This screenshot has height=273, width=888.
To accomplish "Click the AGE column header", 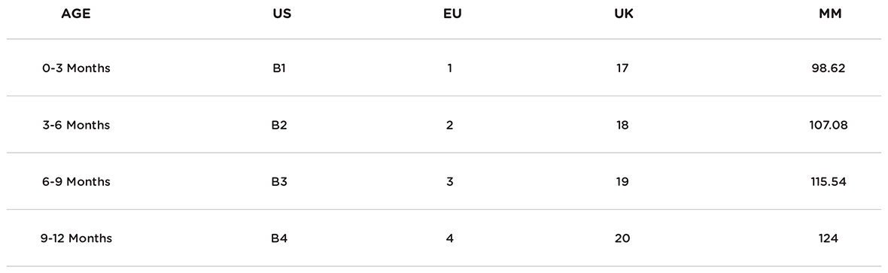I will tap(76, 14).
